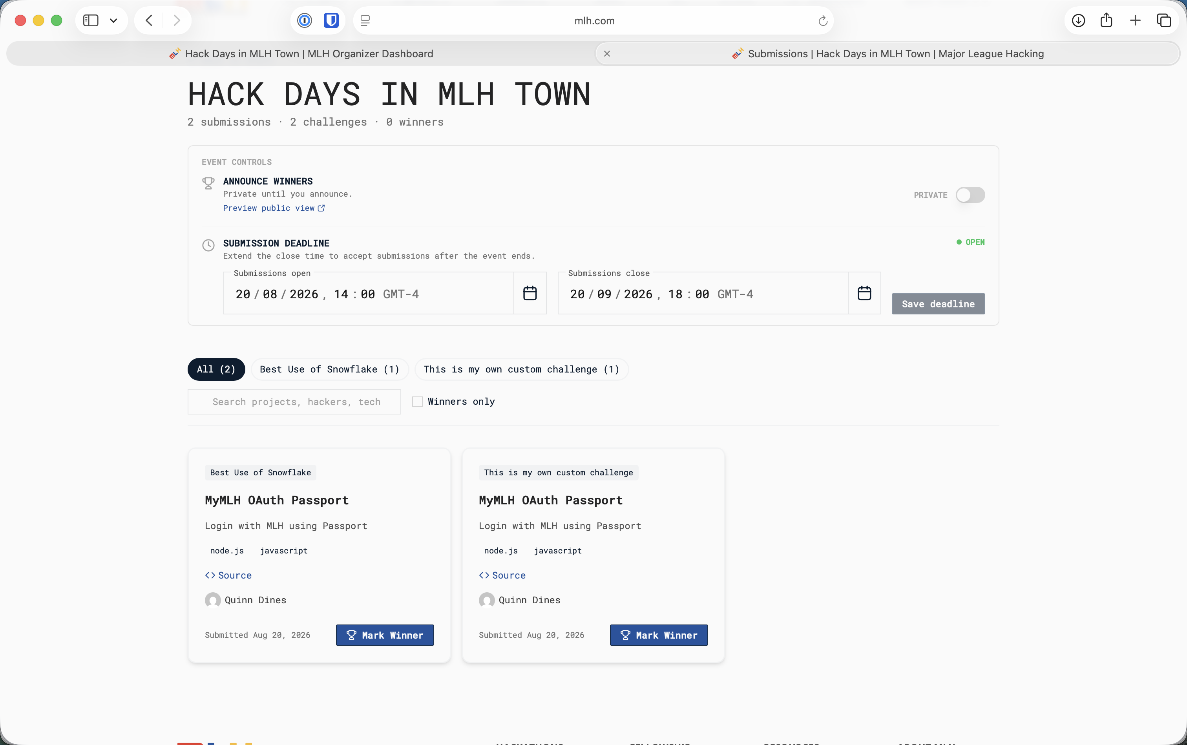Check the Winners only checkbox
This screenshot has height=745, width=1187.
click(417, 402)
